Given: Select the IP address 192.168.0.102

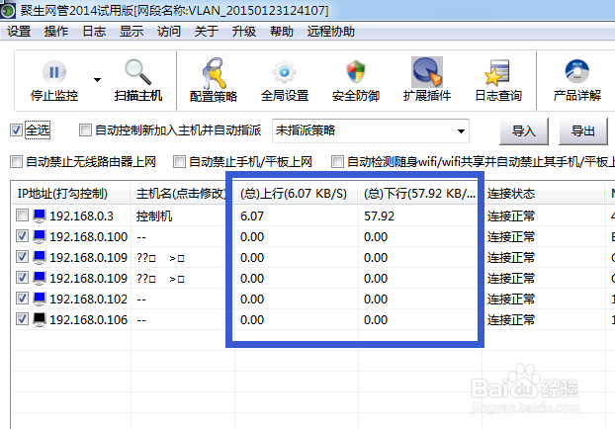Looking at the screenshot, I should (x=89, y=300).
